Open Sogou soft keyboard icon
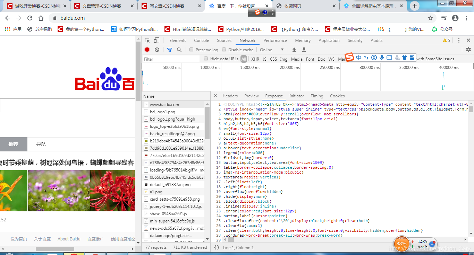Screen dimensions: 474x255 pyautogui.click(x=389, y=58)
